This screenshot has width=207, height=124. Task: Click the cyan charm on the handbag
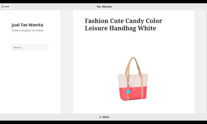(x=128, y=91)
